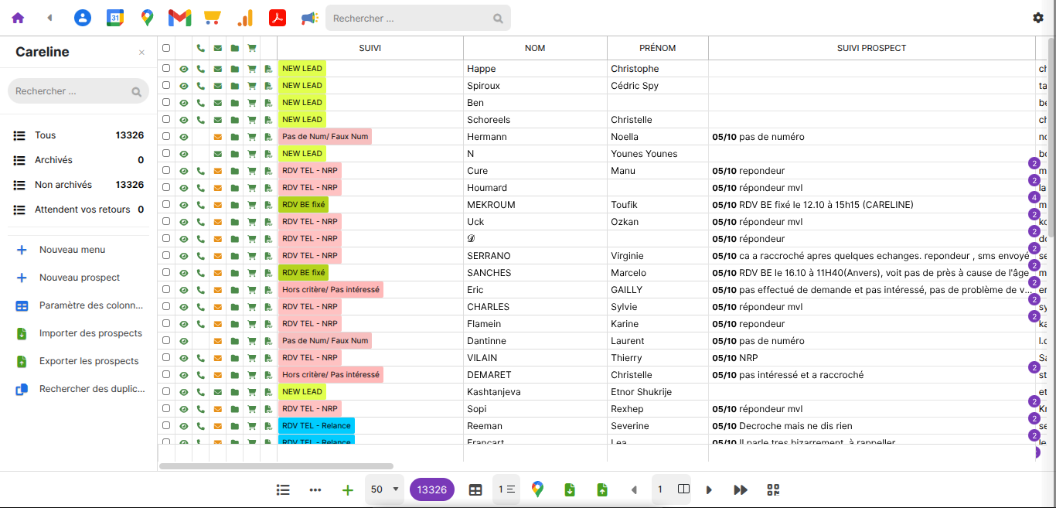Click phone icon in Happe row

point(201,69)
